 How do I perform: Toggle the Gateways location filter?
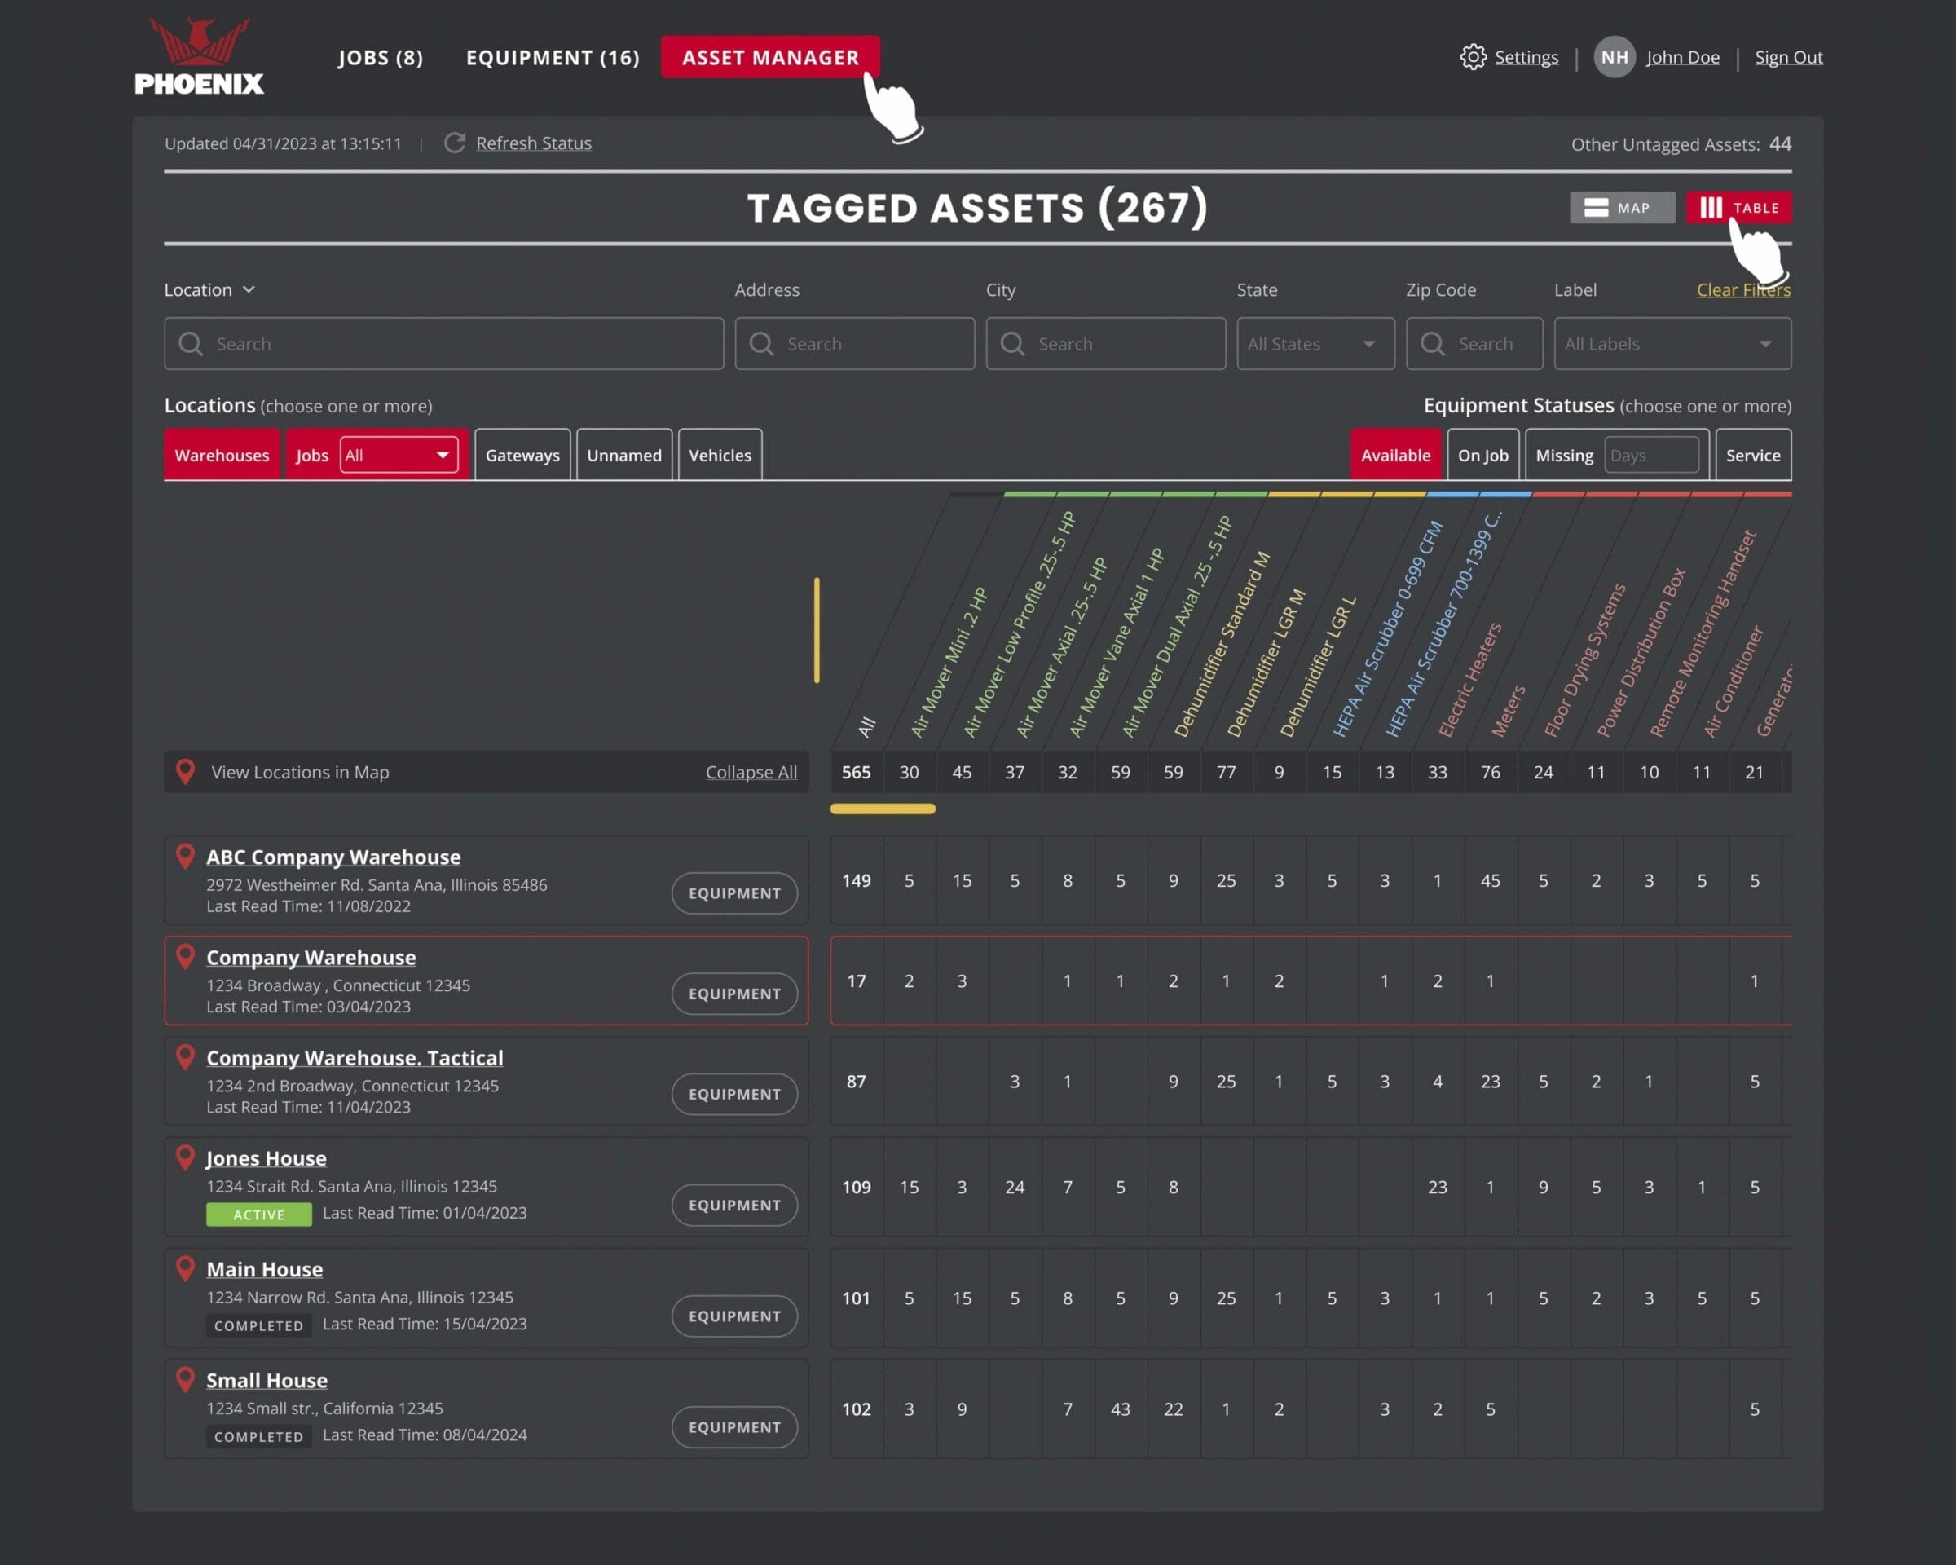522,456
